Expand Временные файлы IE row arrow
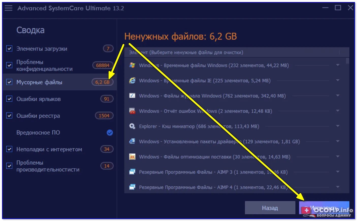Viewport: 357px width, 221px height. pyautogui.click(x=338, y=80)
